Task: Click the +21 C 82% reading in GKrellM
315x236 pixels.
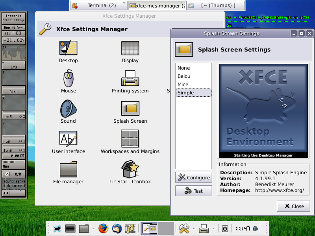Action: pyautogui.click(x=14, y=40)
